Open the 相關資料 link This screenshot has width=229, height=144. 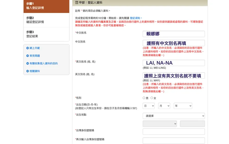tap(35, 71)
